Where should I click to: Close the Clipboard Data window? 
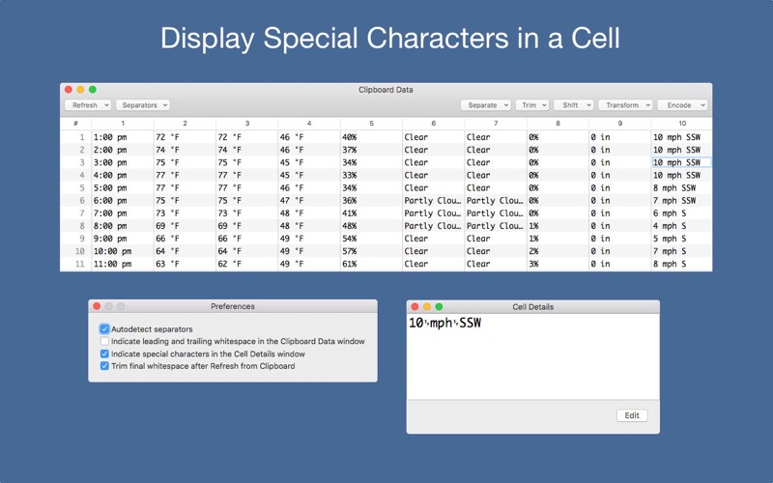coord(69,89)
